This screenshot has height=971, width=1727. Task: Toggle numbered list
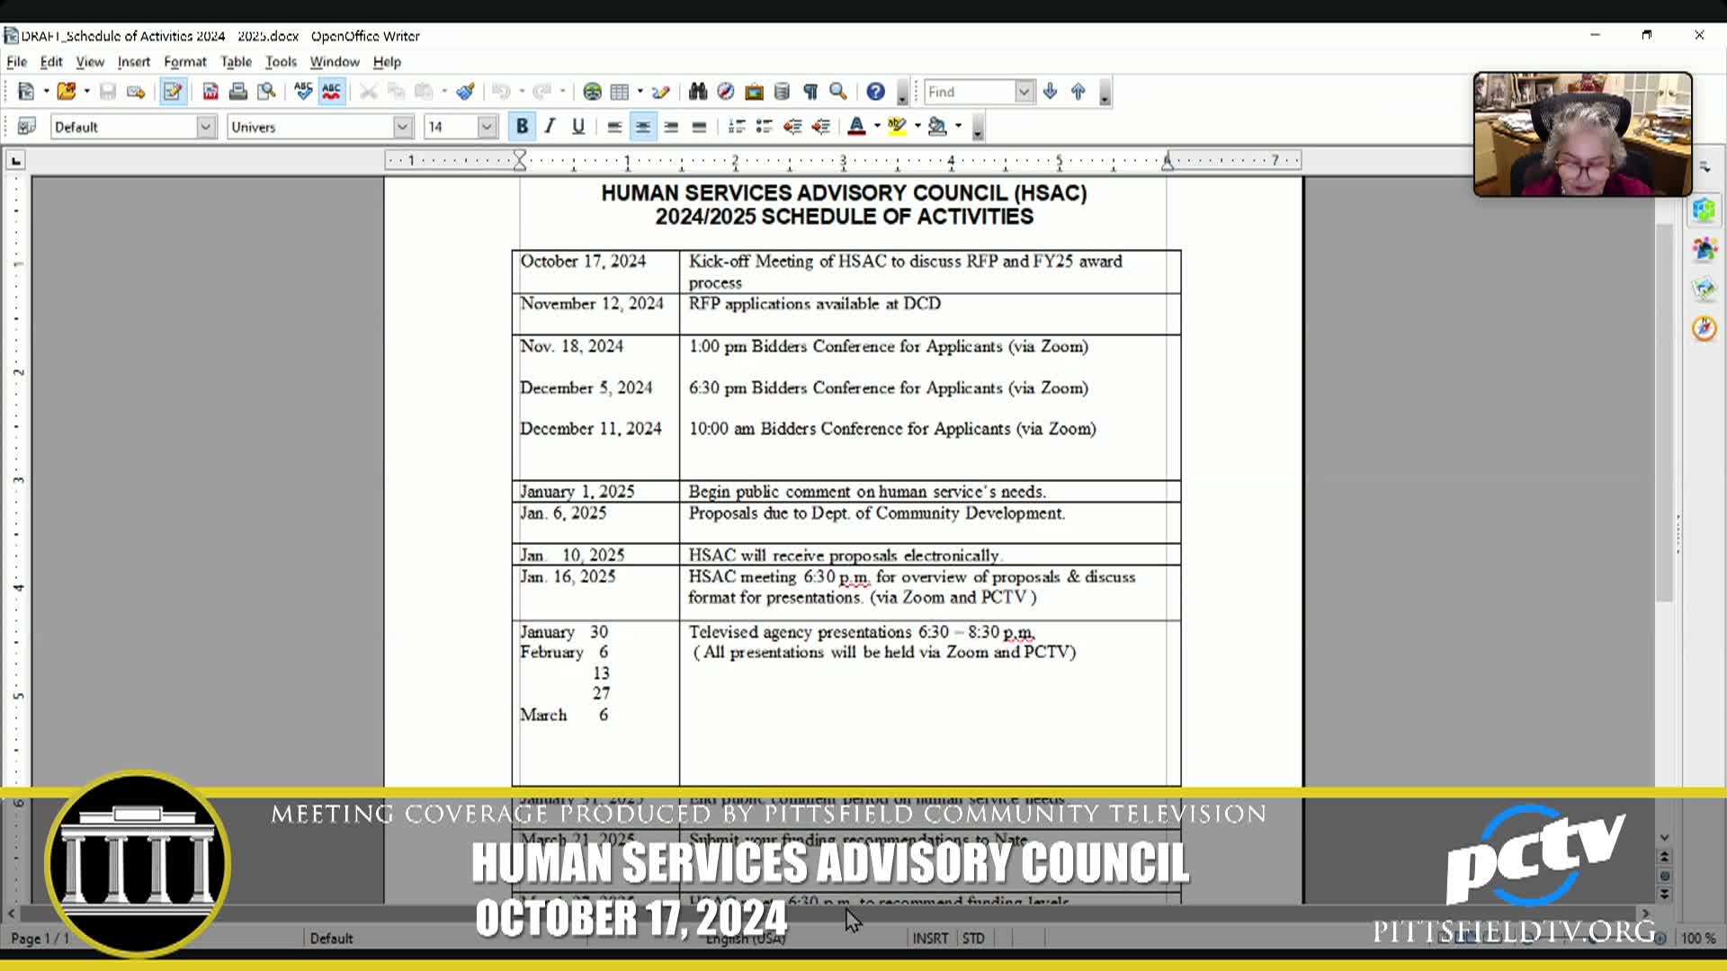(x=737, y=127)
